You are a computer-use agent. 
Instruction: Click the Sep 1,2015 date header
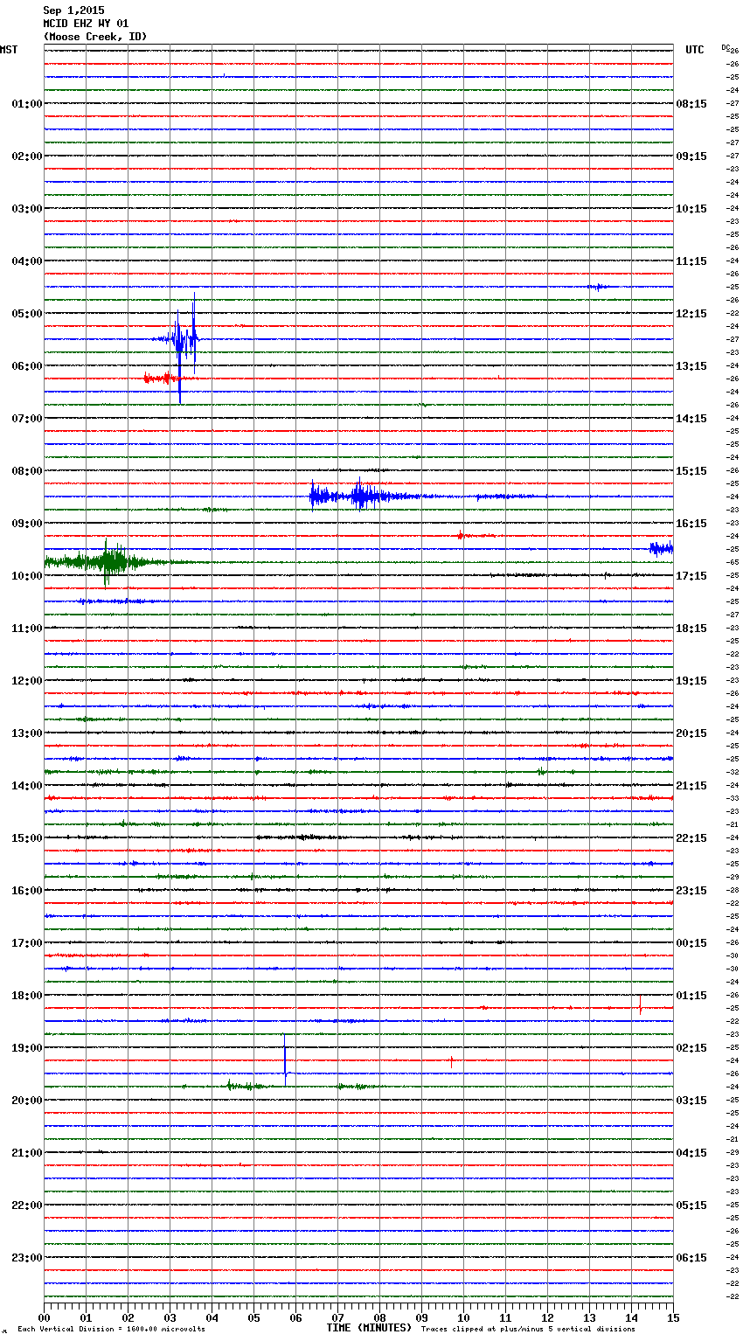[x=73, y=10]
